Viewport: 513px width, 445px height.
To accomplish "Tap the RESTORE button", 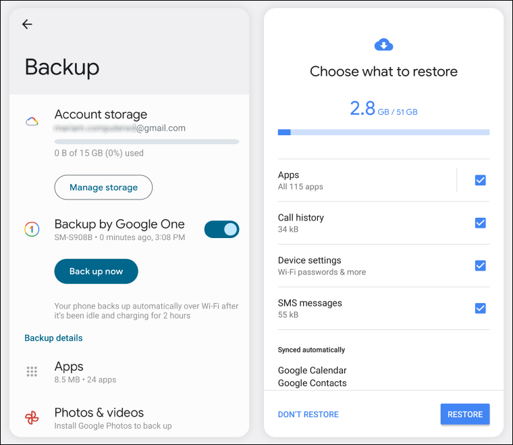I will [465, 414].
